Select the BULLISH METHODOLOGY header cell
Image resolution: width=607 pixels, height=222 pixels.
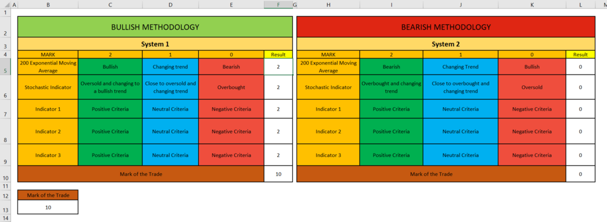point(155,27)
